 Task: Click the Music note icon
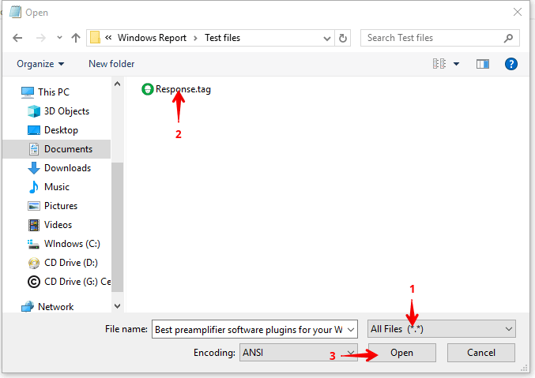(x=34, y=187)
